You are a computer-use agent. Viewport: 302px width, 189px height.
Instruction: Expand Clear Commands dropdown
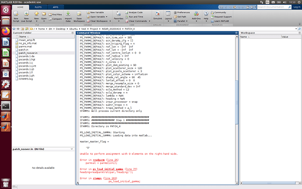tap(149, 21)
